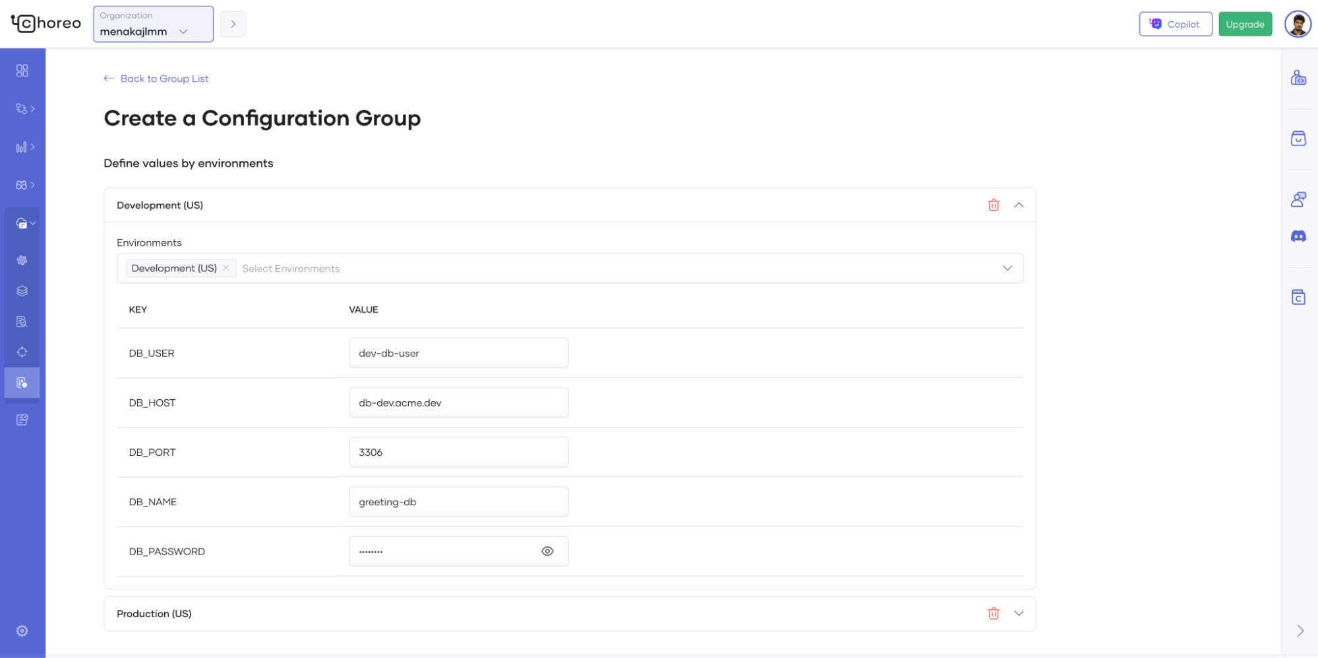Delete the Development (US) configuration section

[x=993, y=205]
